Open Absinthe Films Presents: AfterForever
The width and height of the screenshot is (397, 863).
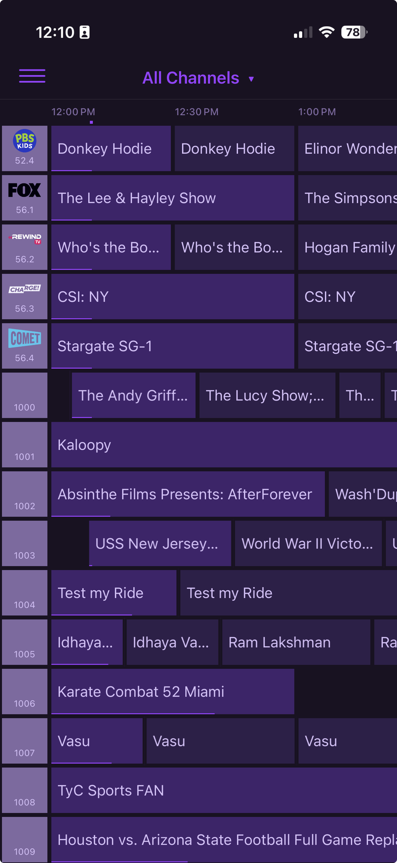[x=188, y=494]
